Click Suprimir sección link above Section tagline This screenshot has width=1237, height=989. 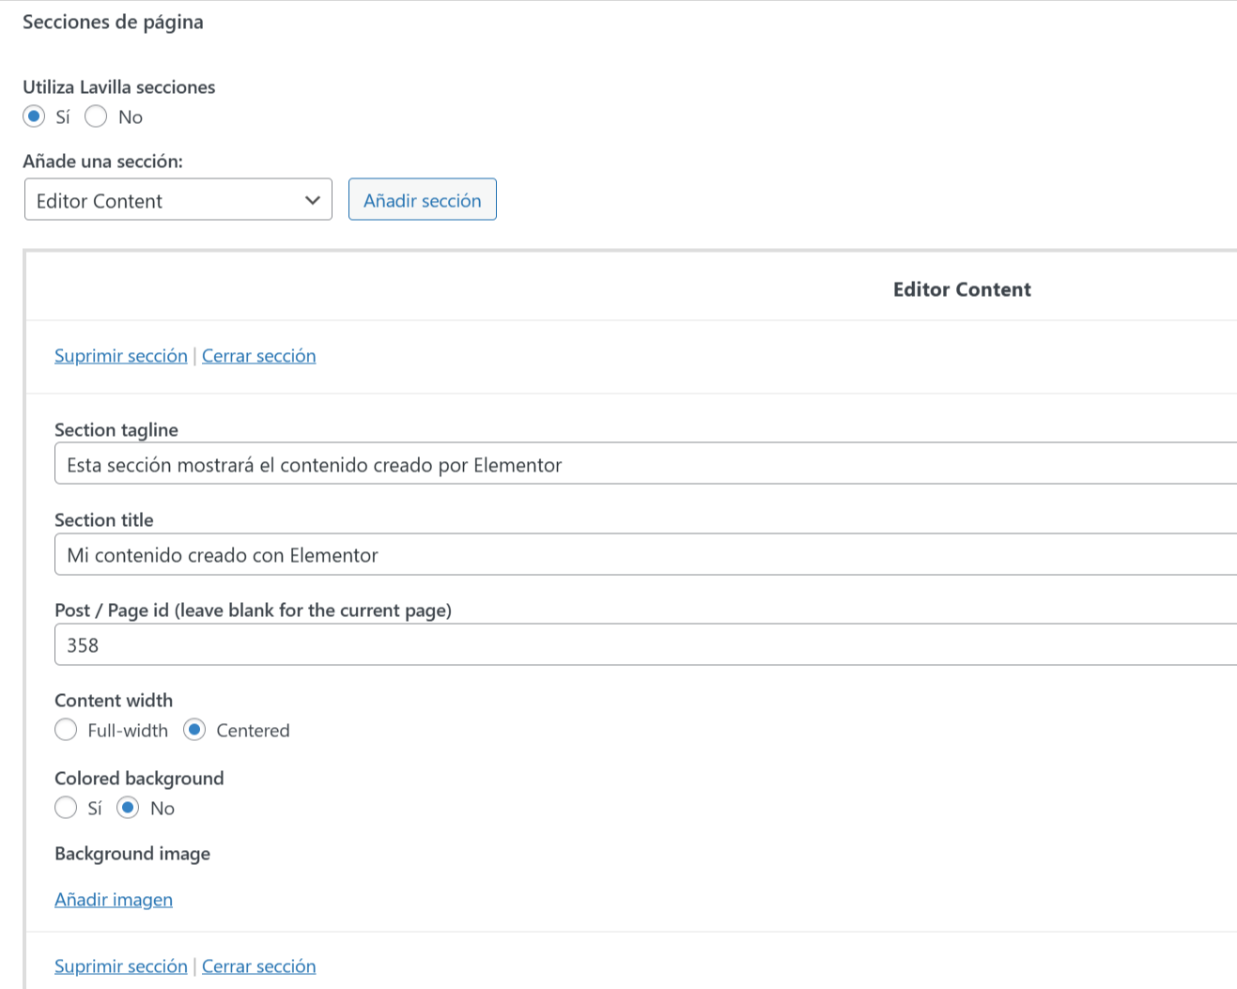tap(121, 356)
